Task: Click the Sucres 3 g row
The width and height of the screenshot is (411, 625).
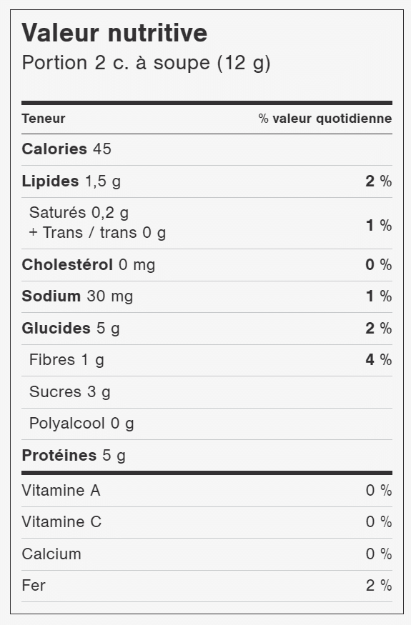Action: coord(207,392)
